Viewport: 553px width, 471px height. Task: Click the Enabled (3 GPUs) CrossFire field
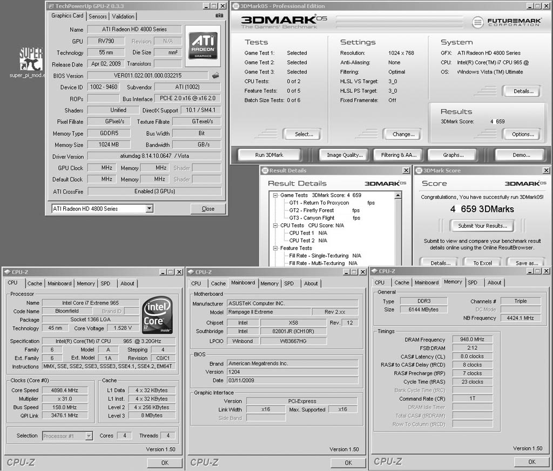point(154,191)
